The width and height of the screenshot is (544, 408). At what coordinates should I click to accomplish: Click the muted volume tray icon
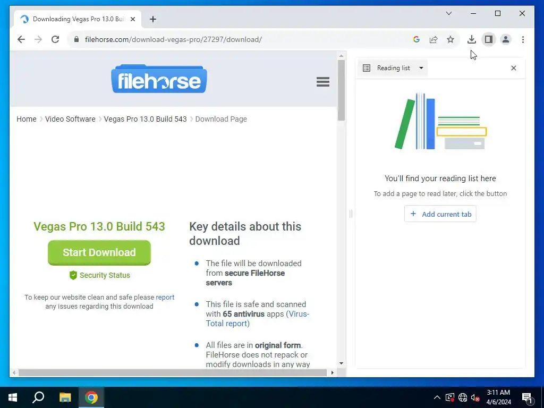click(475, 397)
